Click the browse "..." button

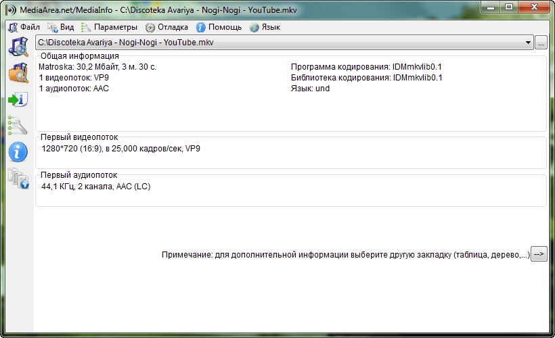541,43
